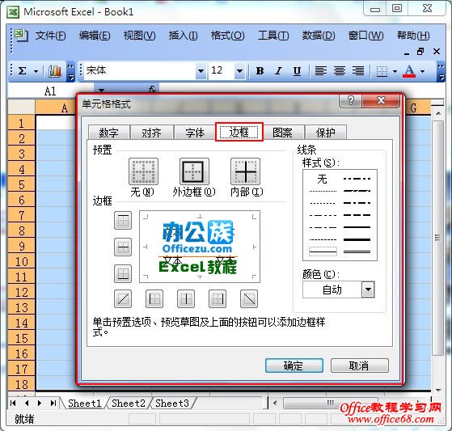Toggle italic formatting
The image size is (452, 431).
point(278,70)
